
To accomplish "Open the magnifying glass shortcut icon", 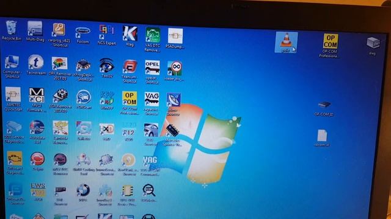I will (x=149, y=190).
